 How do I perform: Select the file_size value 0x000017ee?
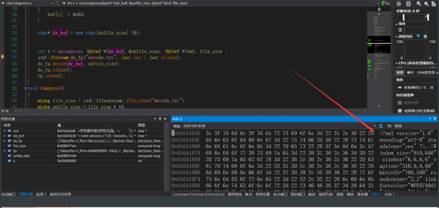pyautogui.click(x=67, y=146)
